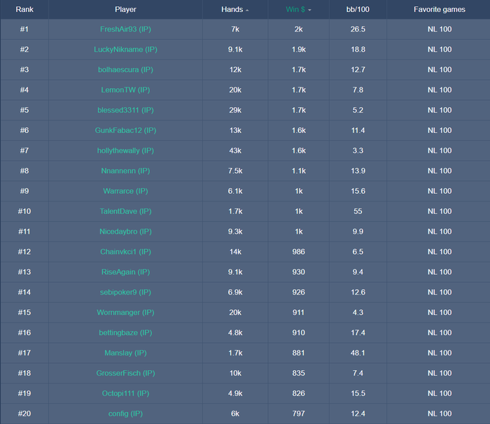490x424 pixels.
Task: Open player Warrarce (IP) profile
Action: coord(125,191)
